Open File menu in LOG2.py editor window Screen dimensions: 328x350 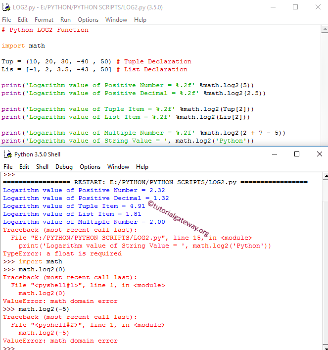click(x=6, y=20)
